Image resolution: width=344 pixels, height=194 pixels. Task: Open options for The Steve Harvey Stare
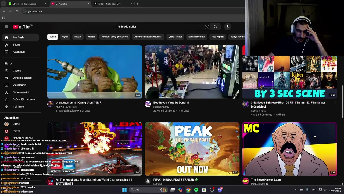[335, 180]
